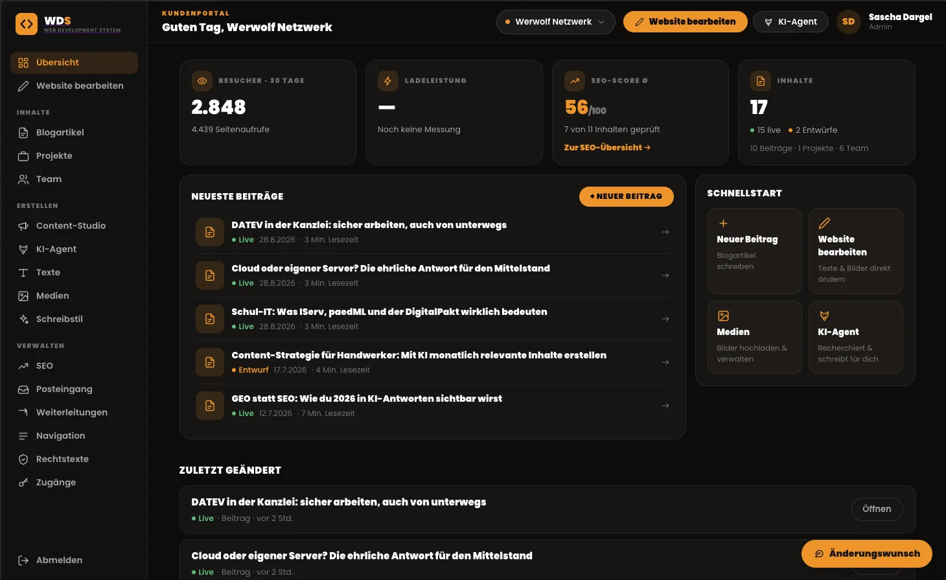
Task: Open the Website bearbeiten quick start card
Action: pos(856,251)
